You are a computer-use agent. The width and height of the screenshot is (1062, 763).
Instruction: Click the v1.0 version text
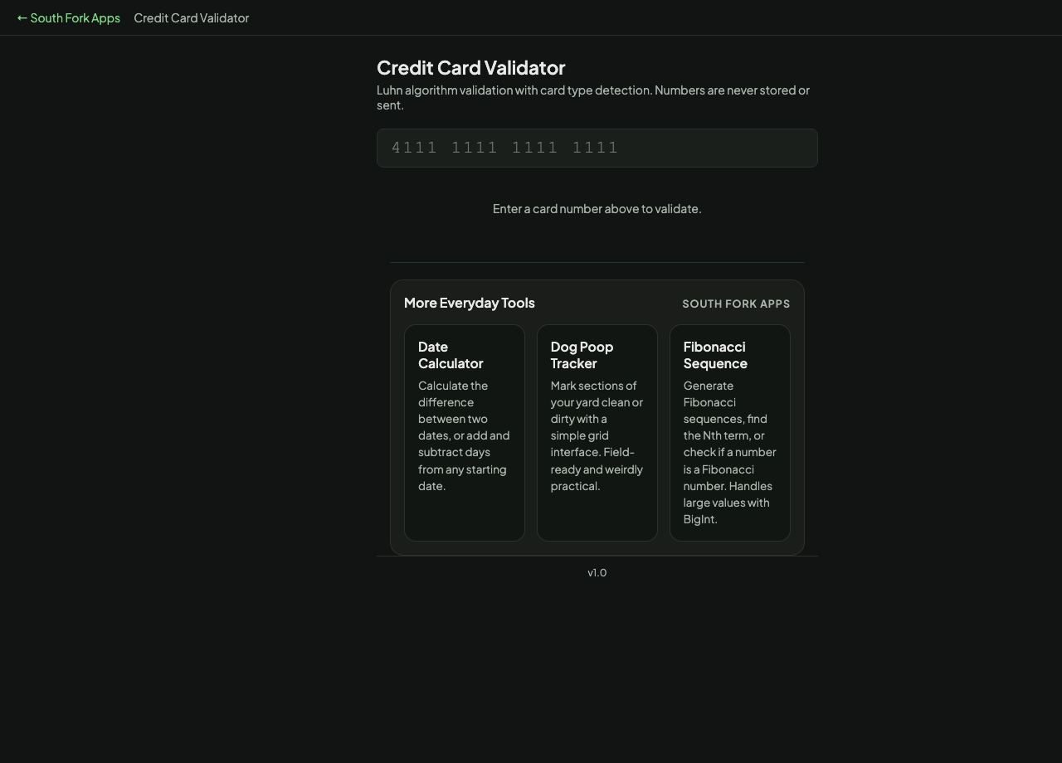click(597, 572)
